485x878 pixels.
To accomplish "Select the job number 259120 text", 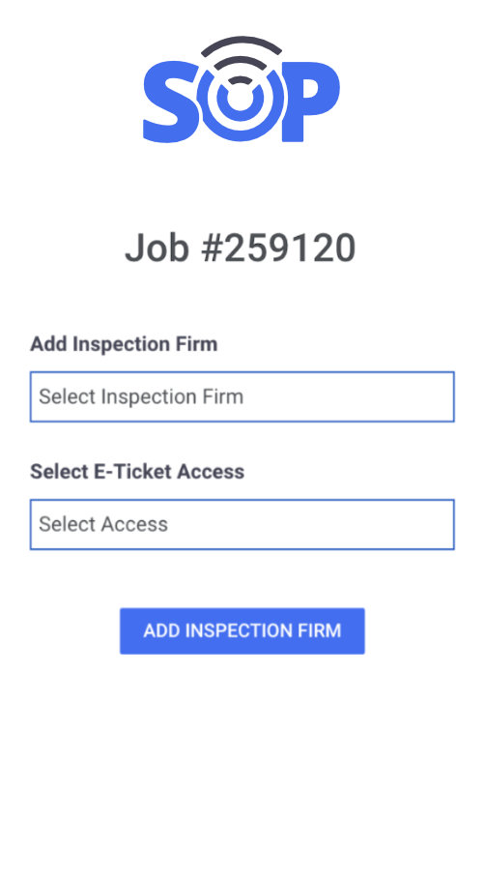I will (290, 248).
